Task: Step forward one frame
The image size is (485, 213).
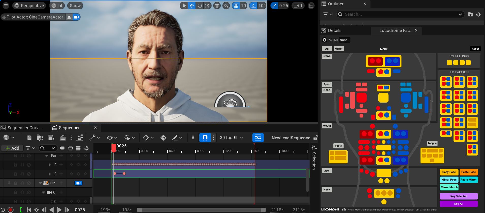Action: pos(67,210)
